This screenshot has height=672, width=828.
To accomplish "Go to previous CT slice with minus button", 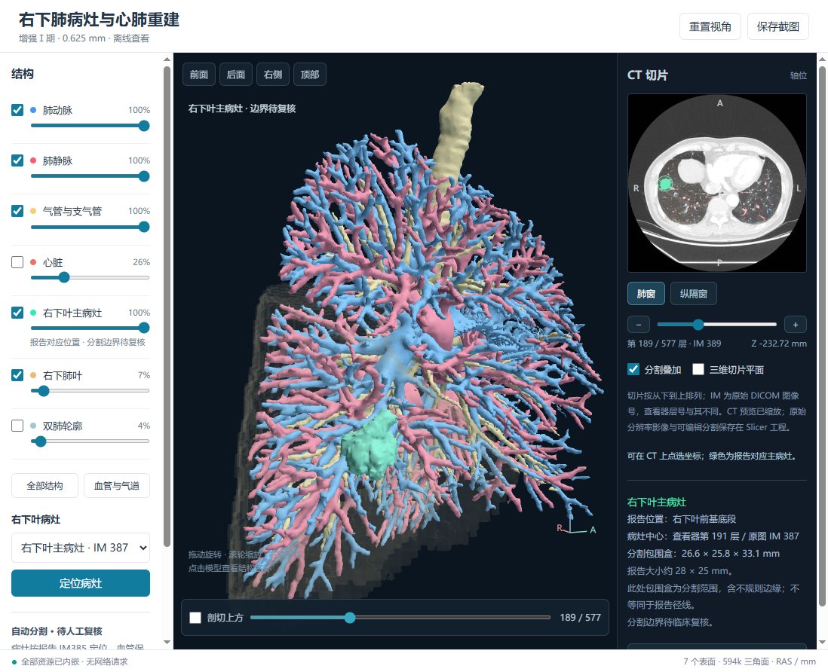I will pyautogui.click(x=639, y=325).
